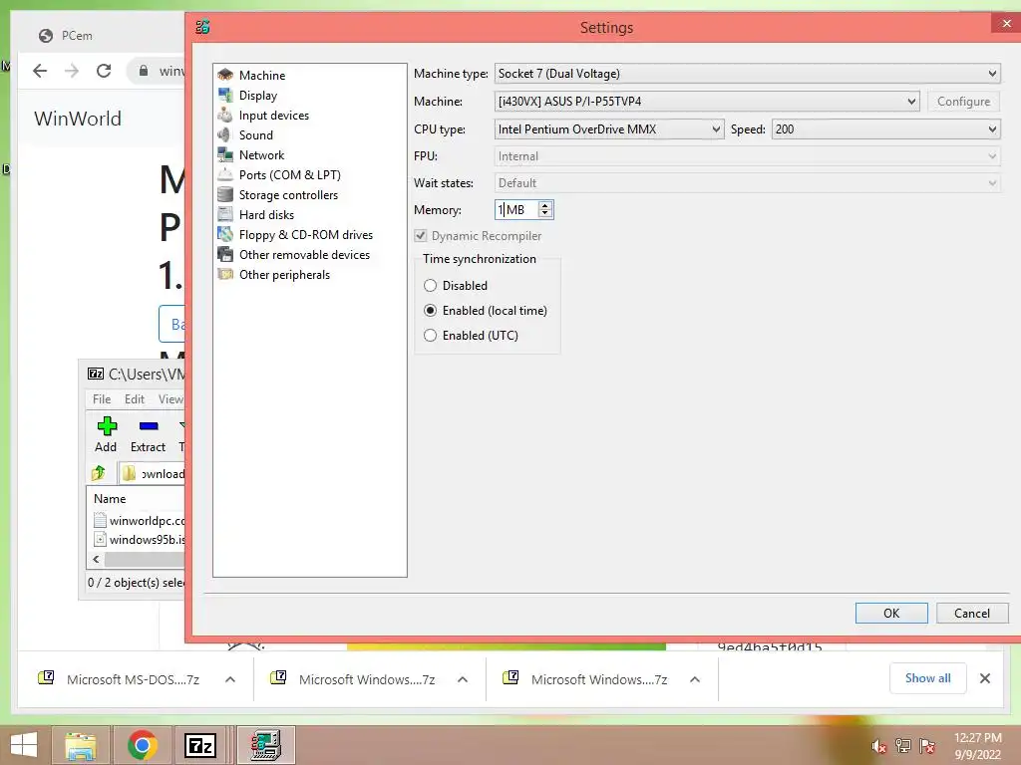Click the green Add icon in 7-Zip

107,426
